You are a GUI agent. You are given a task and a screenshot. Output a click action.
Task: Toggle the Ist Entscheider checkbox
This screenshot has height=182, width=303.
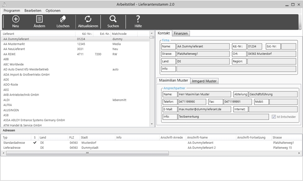[x=274, y=117]
